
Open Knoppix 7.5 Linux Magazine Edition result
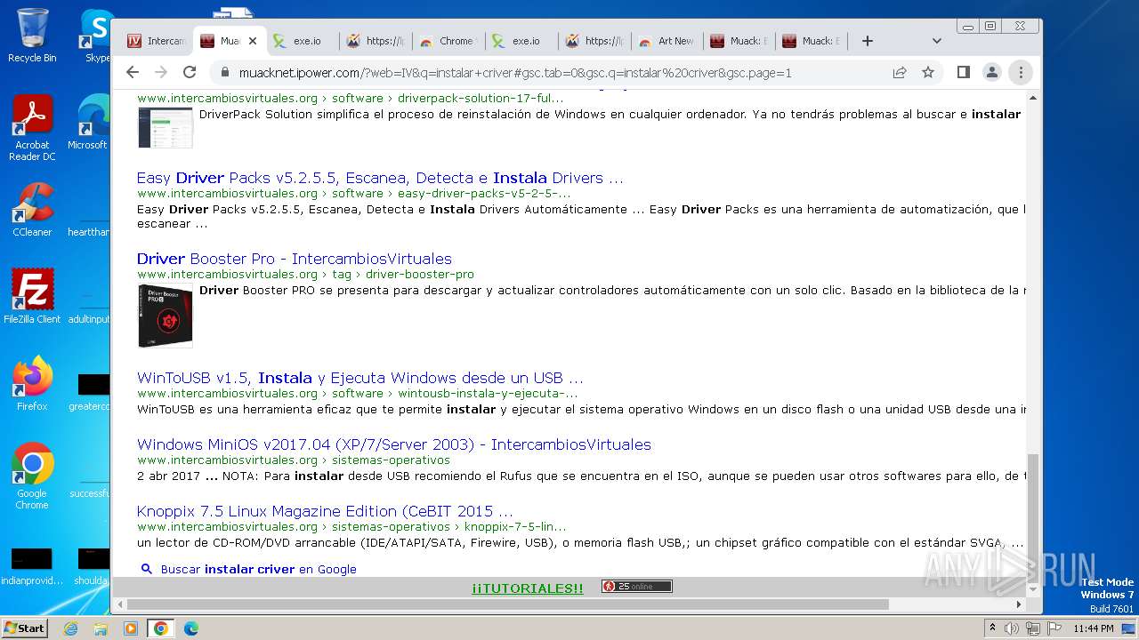(x=325, y=511)
